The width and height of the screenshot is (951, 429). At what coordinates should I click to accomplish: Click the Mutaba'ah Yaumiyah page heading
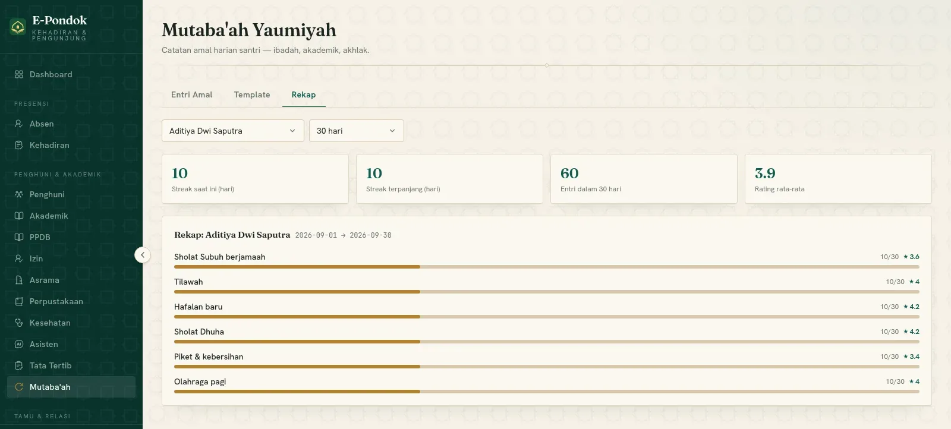coord(249,30)
